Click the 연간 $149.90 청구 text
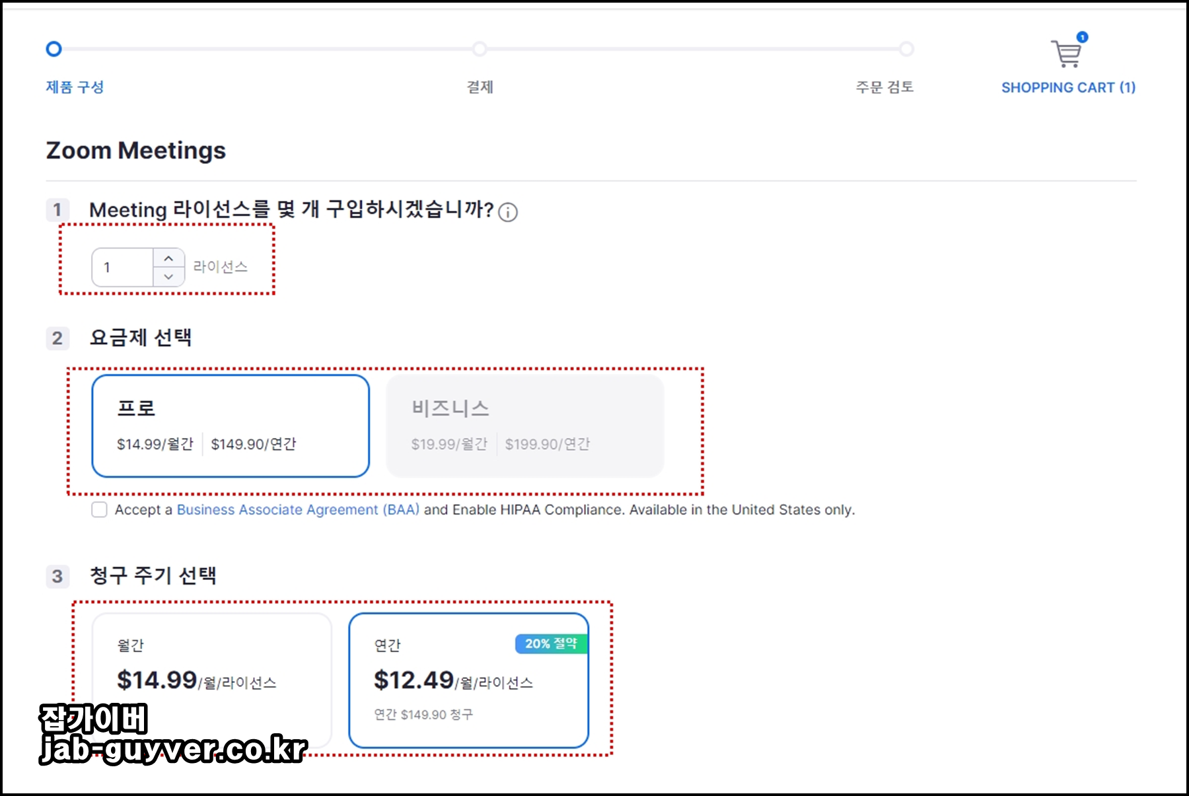Viewport: 1189px width, 796px height. [423, 714]
